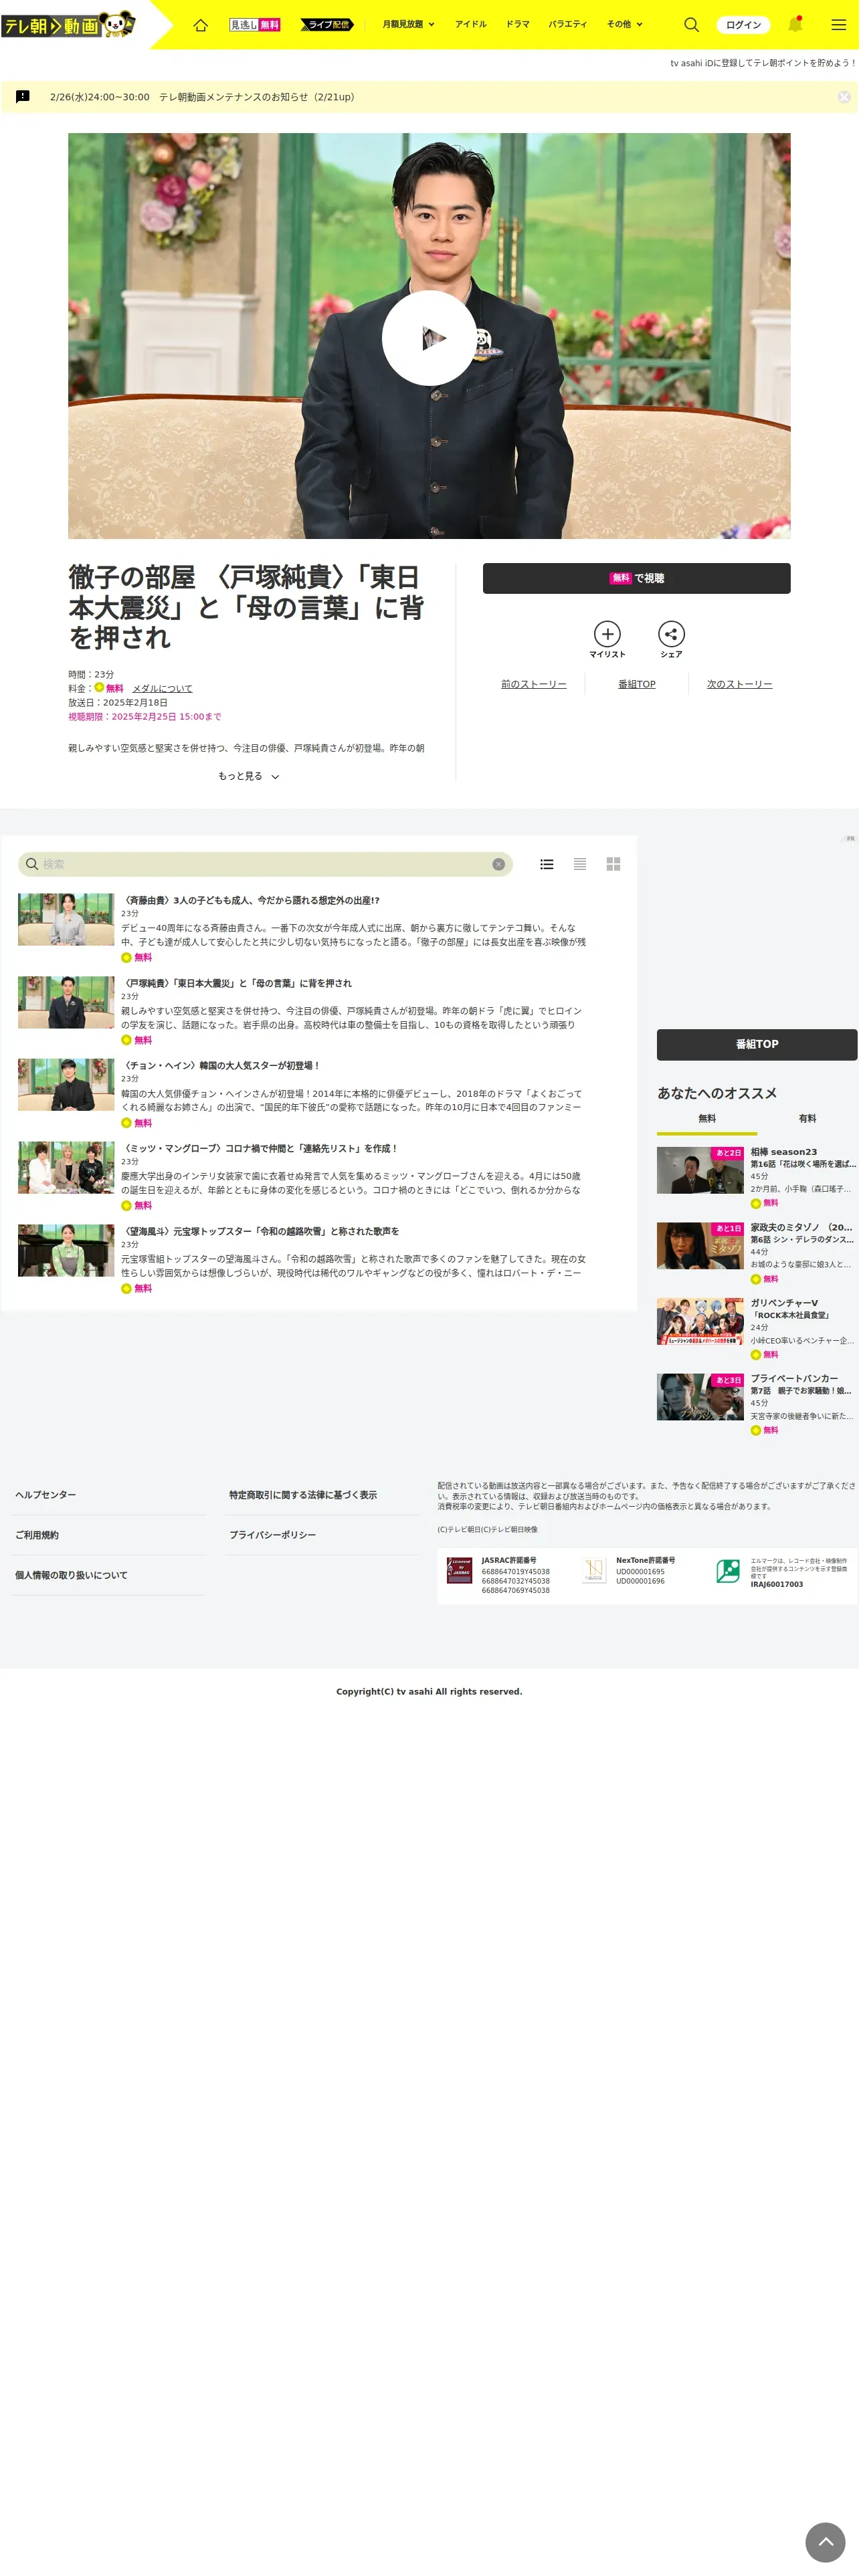Open 番組TOP link under share icons
The image size is (859, 2576).
(637, 684)
